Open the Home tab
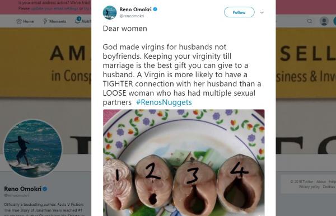The width and height of the screenshot is (336, 216). (x=25, y=21)
